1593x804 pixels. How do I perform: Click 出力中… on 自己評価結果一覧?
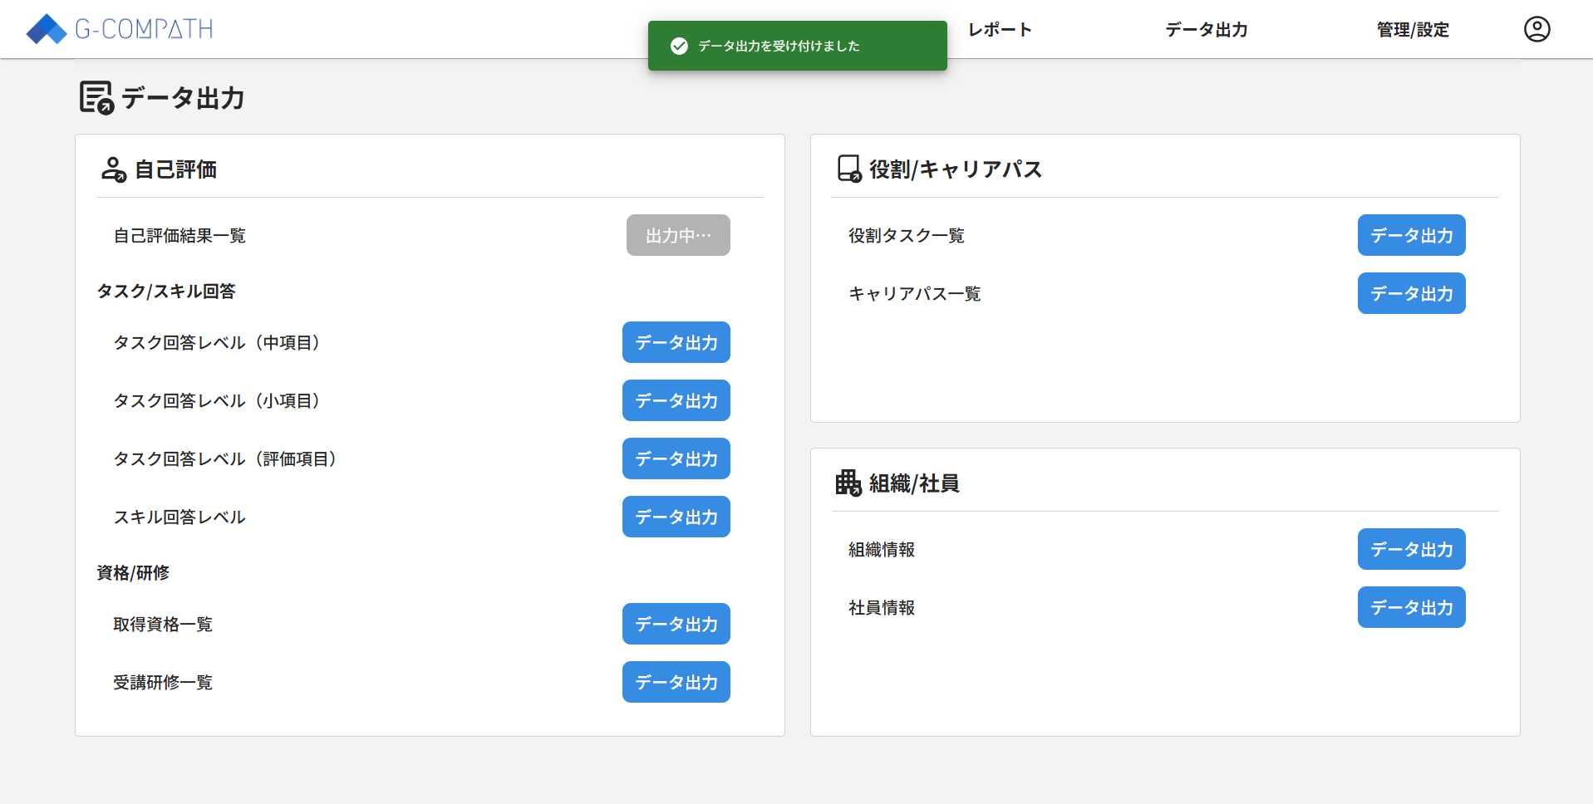coord(678,235)
